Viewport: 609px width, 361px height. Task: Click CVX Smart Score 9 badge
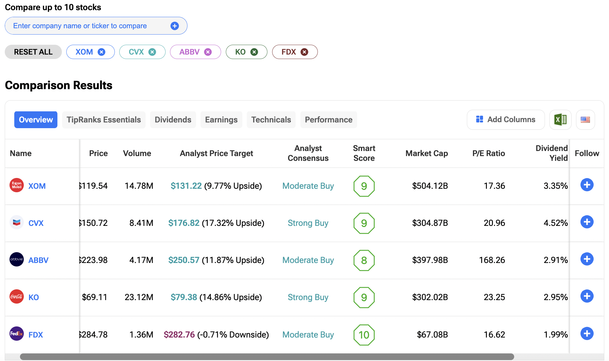click(364, 223)
